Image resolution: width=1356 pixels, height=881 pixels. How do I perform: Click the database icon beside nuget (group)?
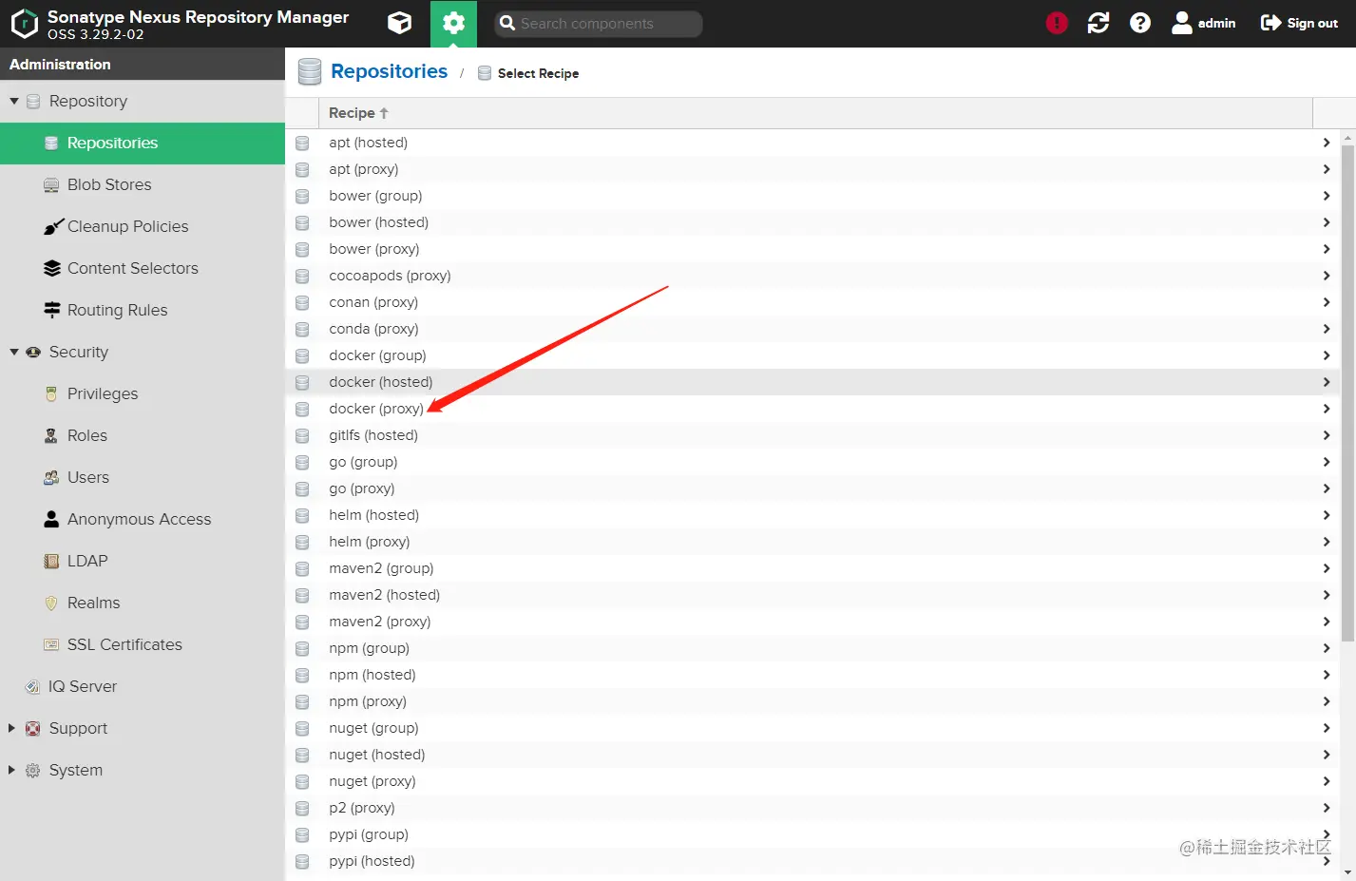click(x=302, y=728)
